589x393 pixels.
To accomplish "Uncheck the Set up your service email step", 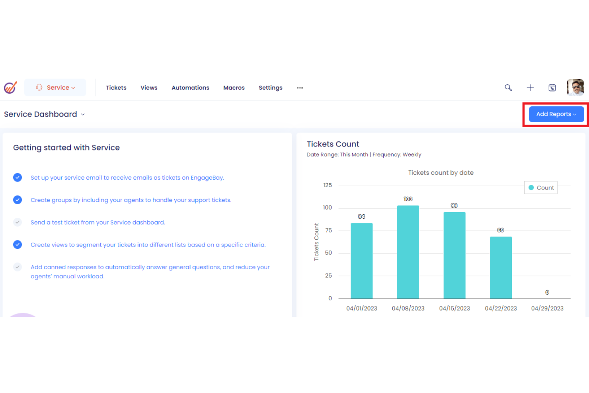I will 18,177.
